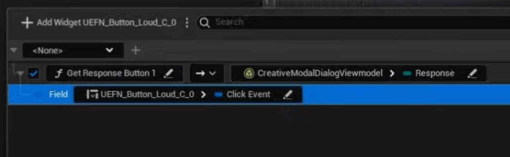The height and width of the screenshot is (157, 510).
Task: Click Add Widget UEFN_Button_Loud_C_0 button
Action: pos(99,23)
